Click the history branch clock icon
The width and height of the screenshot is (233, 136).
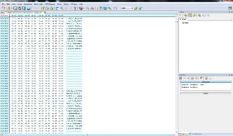pyautogui.click(x=194, y=15)
